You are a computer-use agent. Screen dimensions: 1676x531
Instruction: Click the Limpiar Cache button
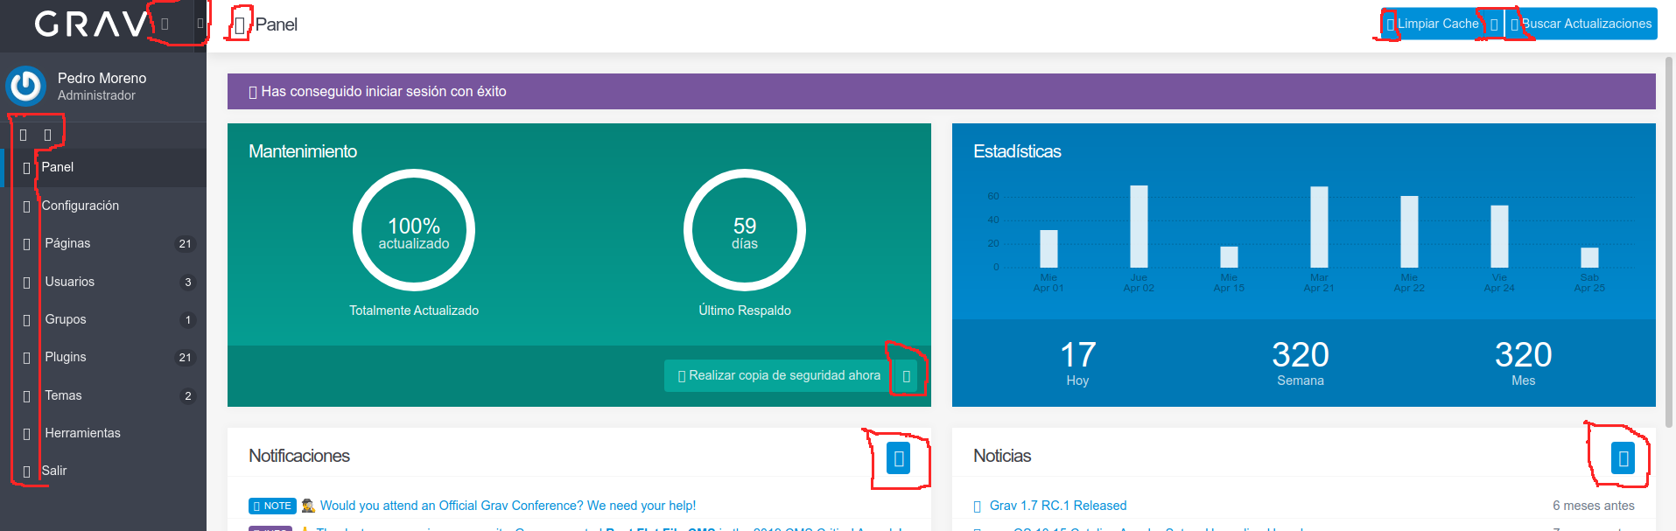pos(1433,24)
